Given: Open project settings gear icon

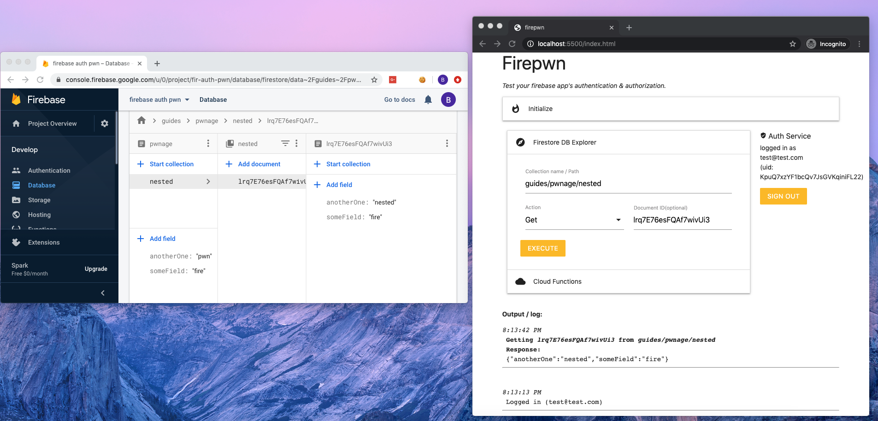Looking at the screenshot, I should click(105, 123).
